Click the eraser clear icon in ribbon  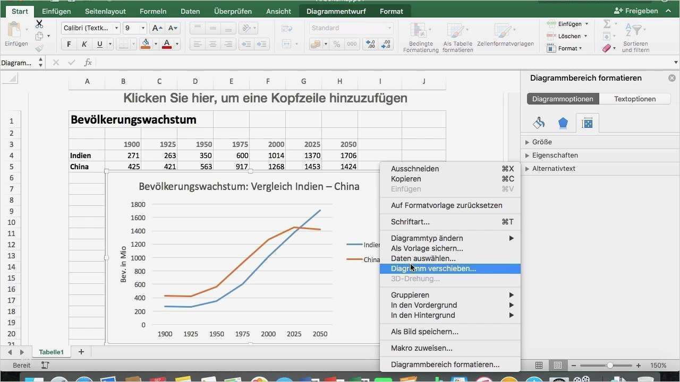pyautogui.click(x=606, y=48)
